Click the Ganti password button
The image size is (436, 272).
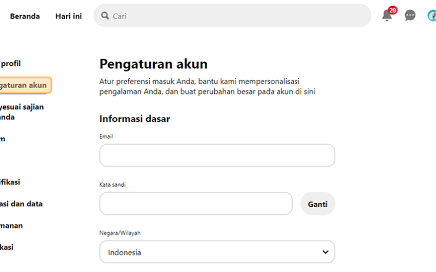click(318, 203)
